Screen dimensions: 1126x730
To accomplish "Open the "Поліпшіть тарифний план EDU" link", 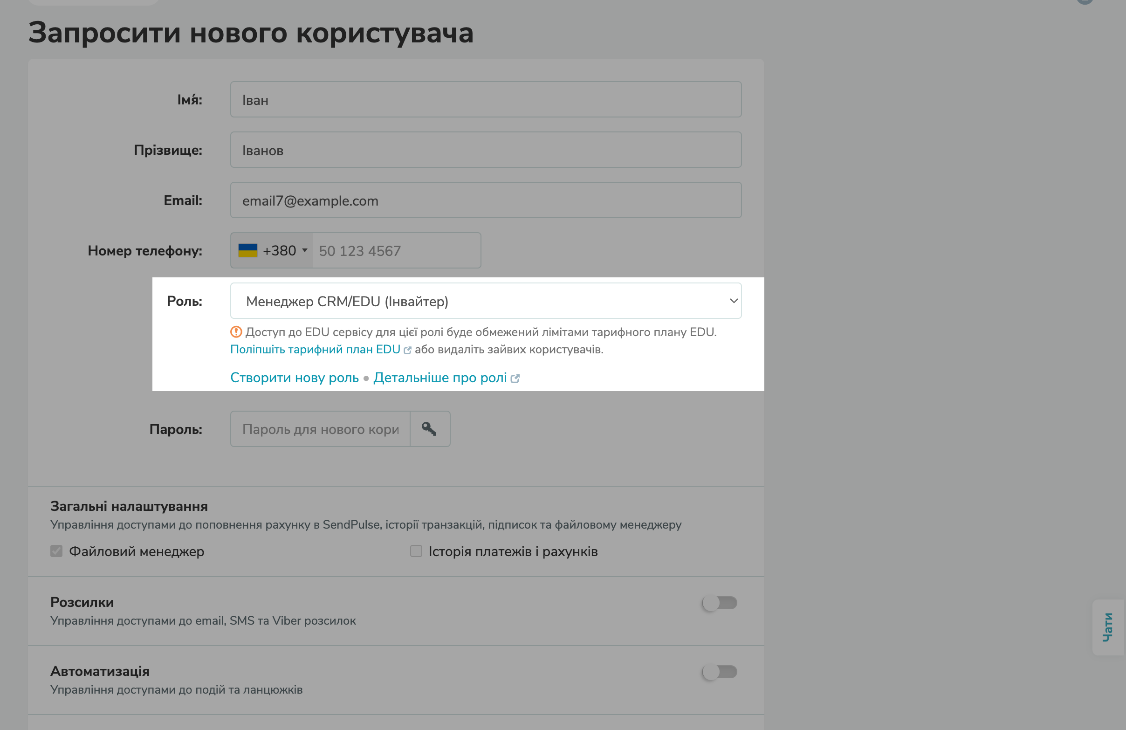I will 315,349.
